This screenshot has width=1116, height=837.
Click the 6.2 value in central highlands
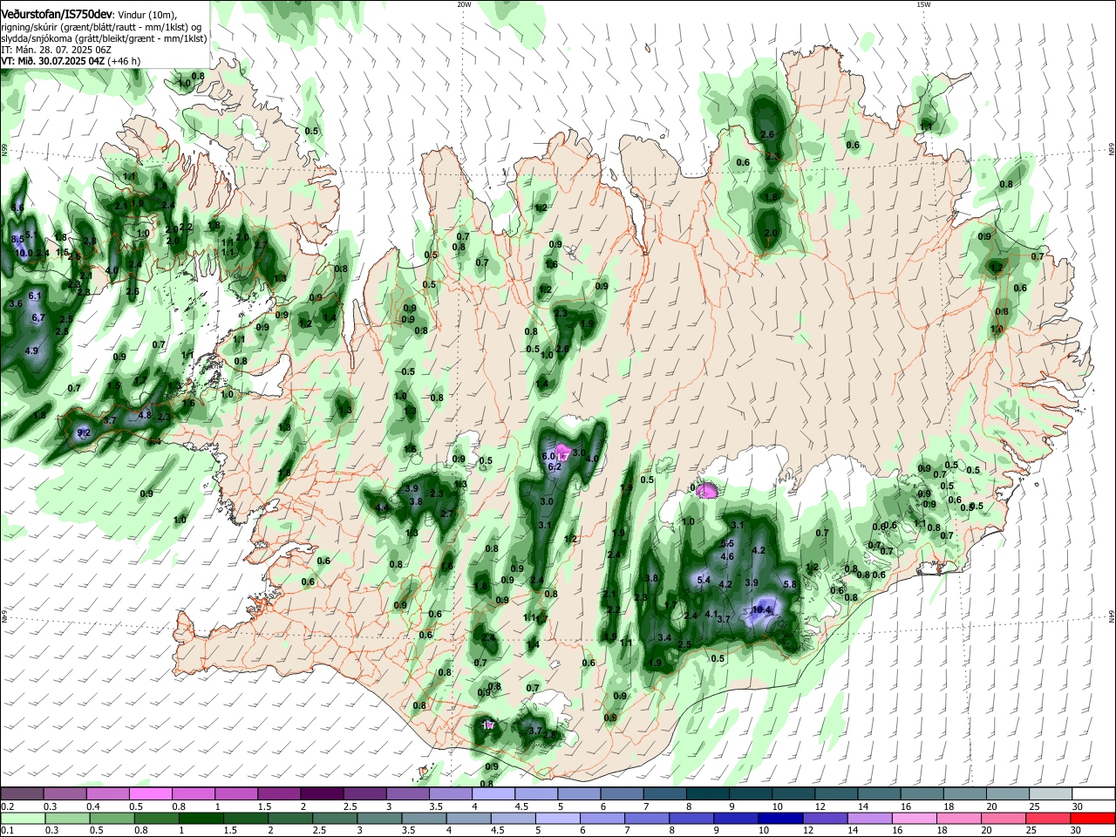554,467
